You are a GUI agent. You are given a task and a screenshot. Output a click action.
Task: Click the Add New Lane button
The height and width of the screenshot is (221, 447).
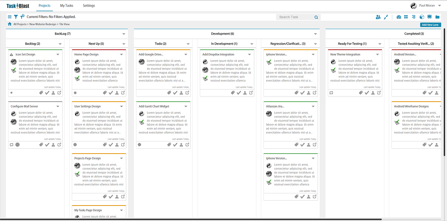(x=430, y=25)
